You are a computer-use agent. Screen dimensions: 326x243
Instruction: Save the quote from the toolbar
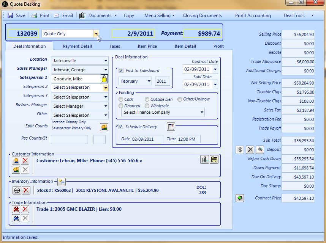(x=17, y=16)
